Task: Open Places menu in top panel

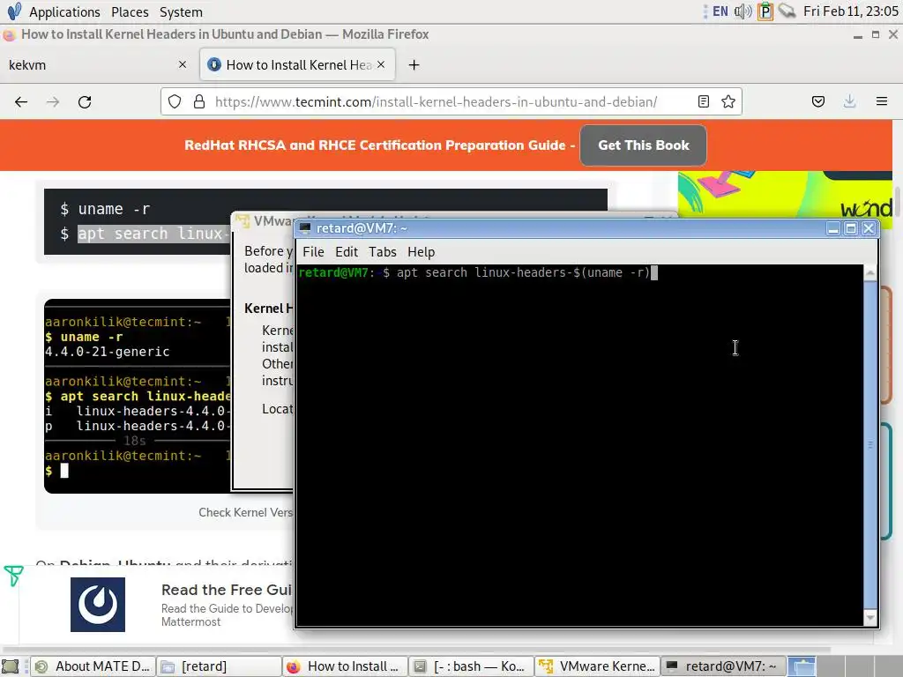Action: tap(130, 11)
